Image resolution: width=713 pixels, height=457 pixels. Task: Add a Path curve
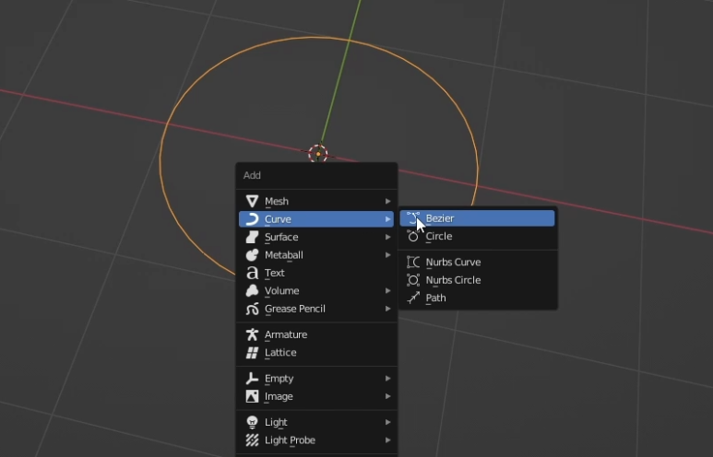tap(478, 298)
